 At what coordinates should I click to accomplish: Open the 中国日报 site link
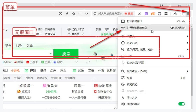click(56, 78)
